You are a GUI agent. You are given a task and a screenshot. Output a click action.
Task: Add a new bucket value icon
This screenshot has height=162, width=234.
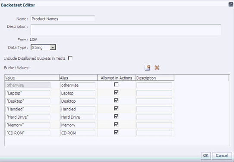pos(148,68)
